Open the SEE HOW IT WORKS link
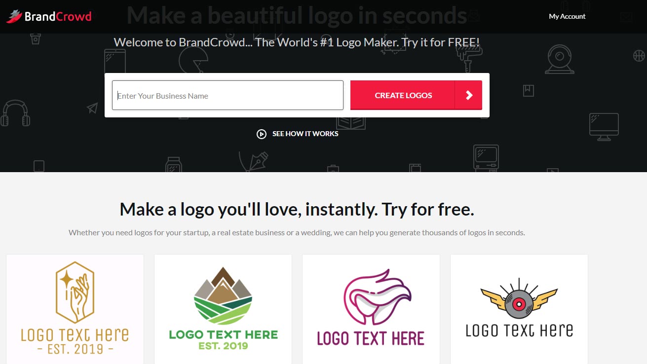647x364 pixels. click(x=305, y=134)
